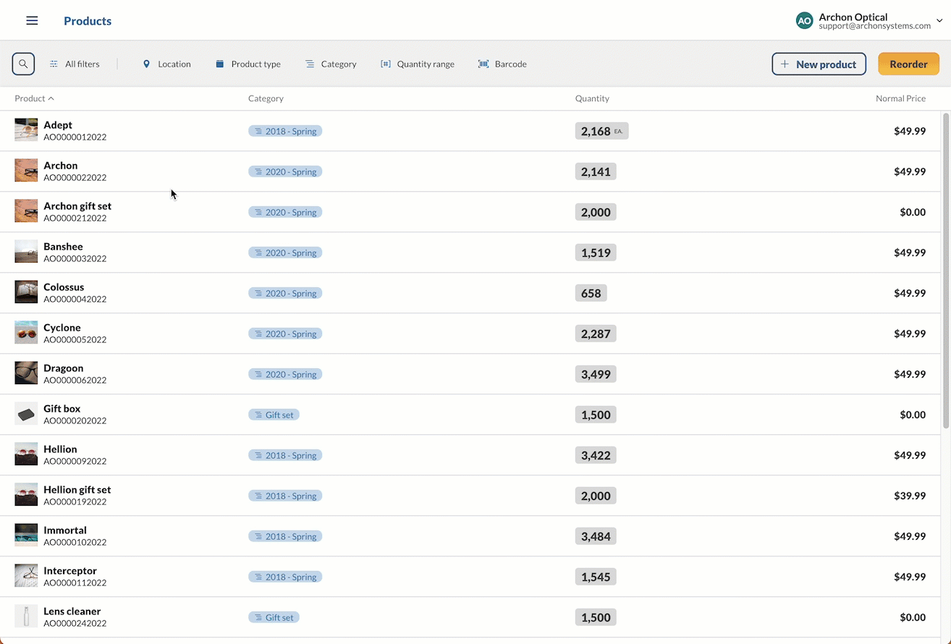This screenshot has height=644, width=951.
Task: Open All filters panel
Action: click(x=75, y=64)
